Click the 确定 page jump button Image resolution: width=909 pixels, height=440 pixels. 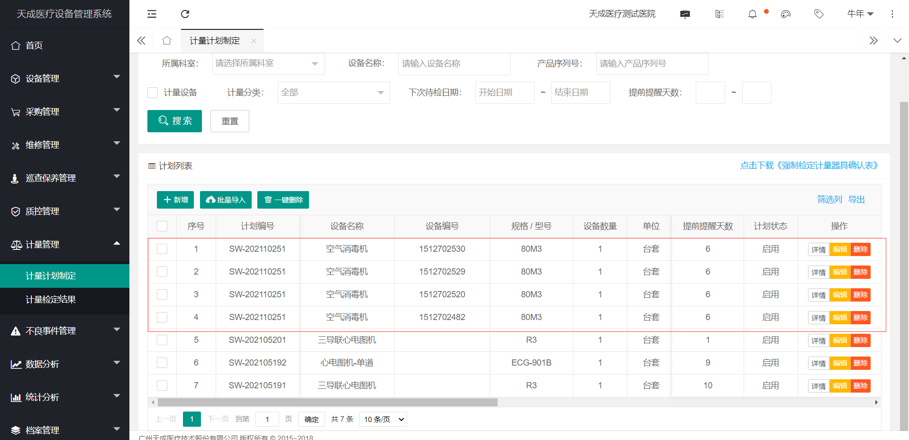tap(311, 419)
